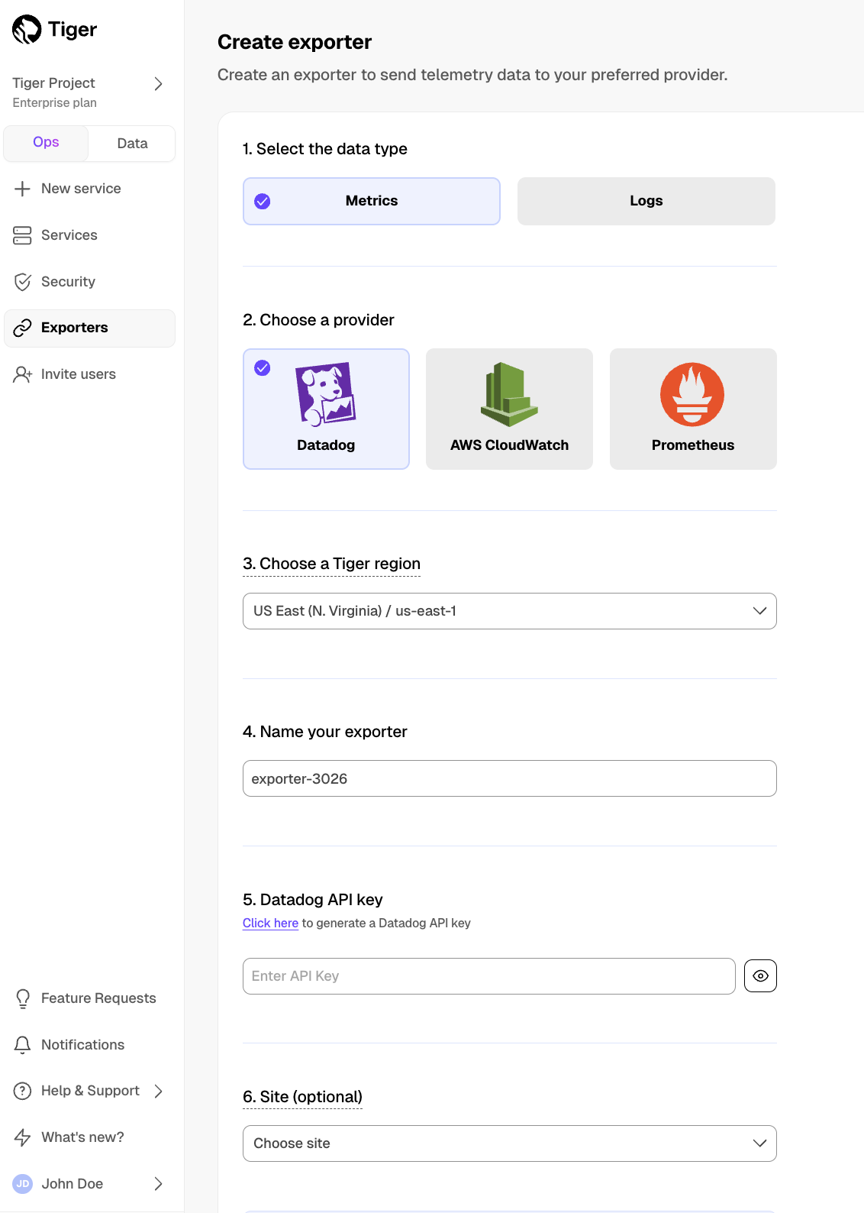This screenshot has height=1213, width=864.
Task: Choose Datadog provider card
Action: point(326,409)
